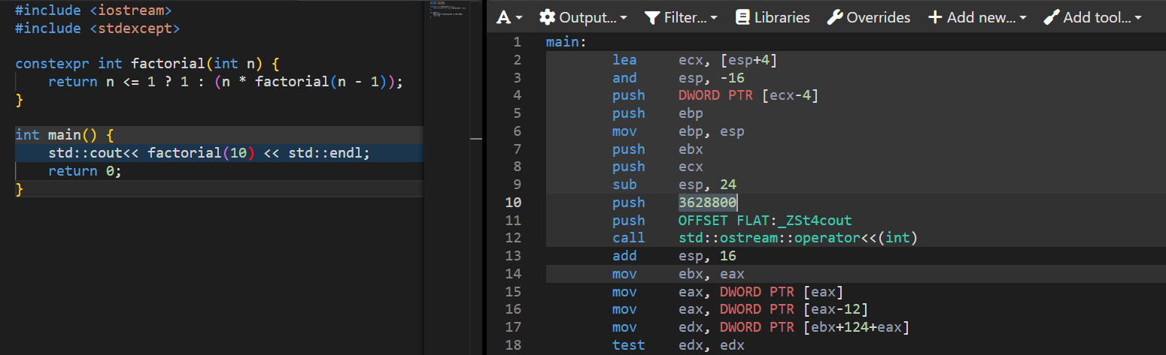Open the Output gear options menu

583,17
